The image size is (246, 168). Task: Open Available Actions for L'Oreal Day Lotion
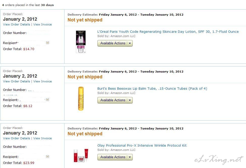[x=115, y=43]
